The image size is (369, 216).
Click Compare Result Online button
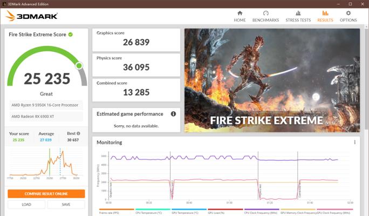(x=46, y=194)
